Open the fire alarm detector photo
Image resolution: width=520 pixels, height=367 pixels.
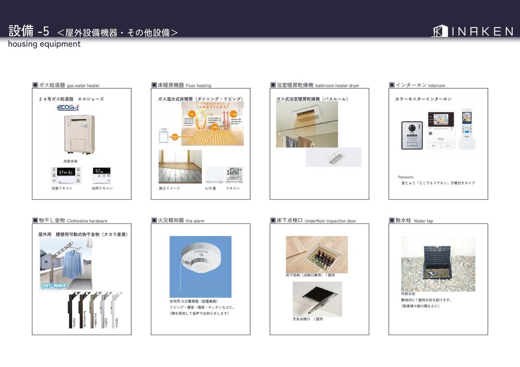click(200, 267)
